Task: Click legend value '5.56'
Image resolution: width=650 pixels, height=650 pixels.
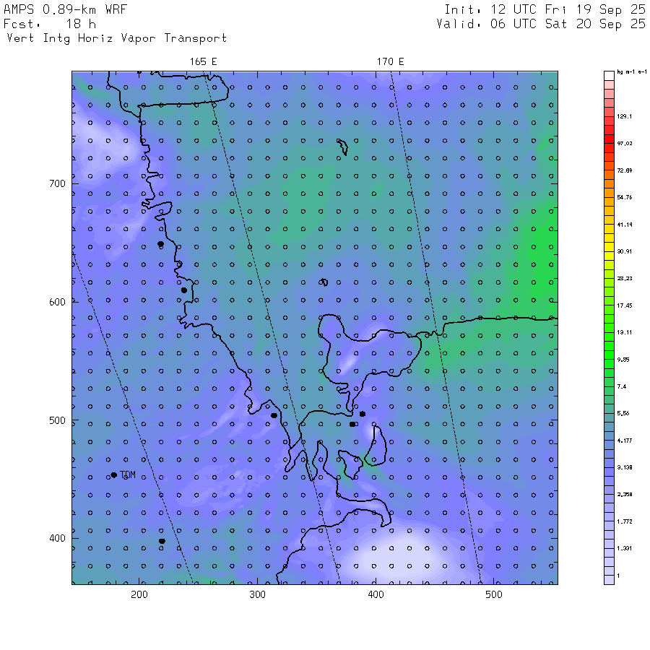Action: (623, 413)
